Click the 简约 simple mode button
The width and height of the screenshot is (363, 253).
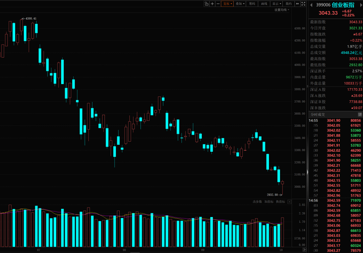pos(289,4)
